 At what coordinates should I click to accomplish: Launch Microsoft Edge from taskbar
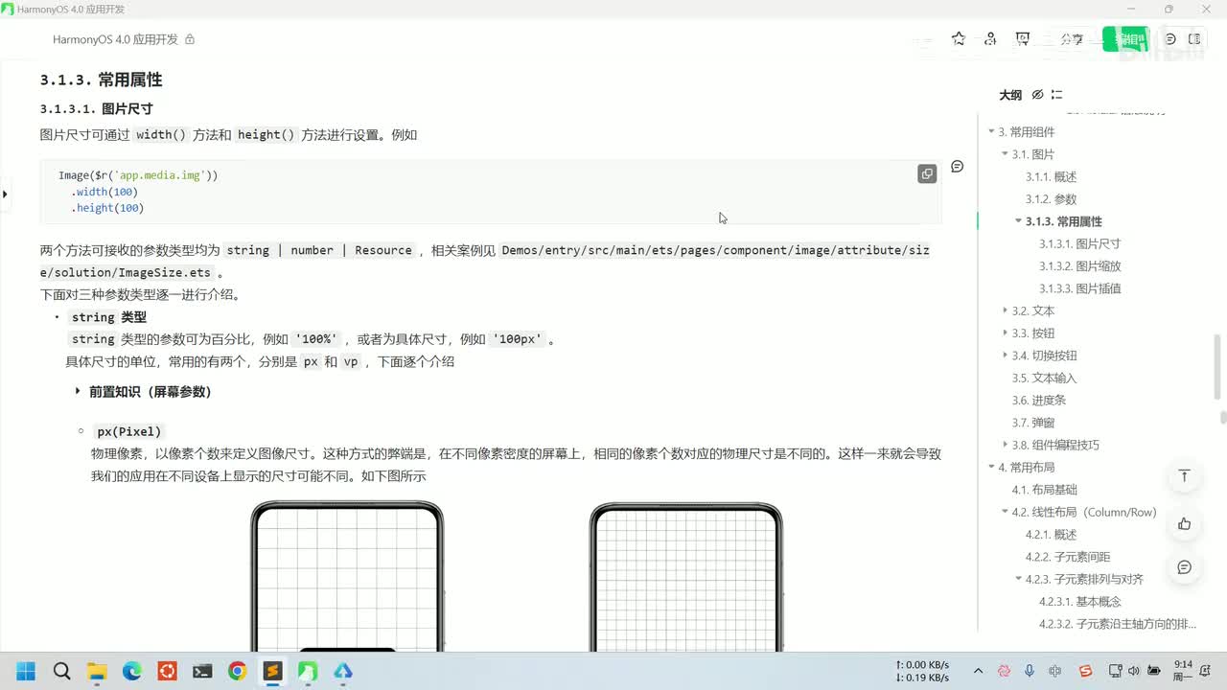(x=131, y=671)
